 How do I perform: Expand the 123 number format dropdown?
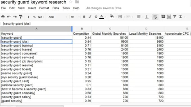41,17
